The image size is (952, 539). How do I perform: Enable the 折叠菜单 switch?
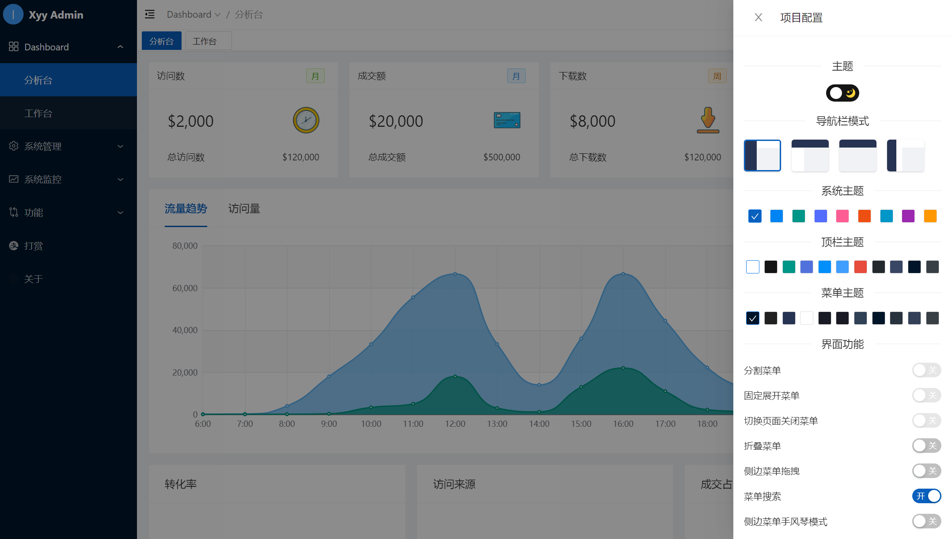(x=926, y=446)
